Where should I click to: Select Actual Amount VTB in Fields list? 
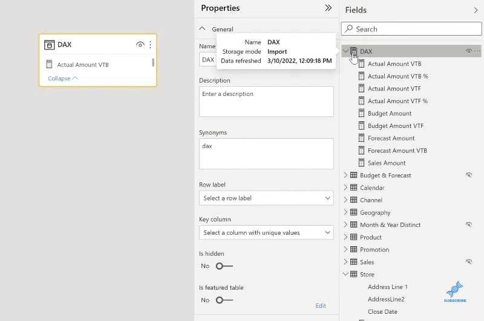click(x=394, y=64)
